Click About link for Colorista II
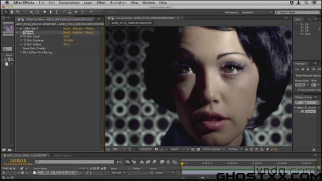 pyautogui.click(x=90, y=29)
